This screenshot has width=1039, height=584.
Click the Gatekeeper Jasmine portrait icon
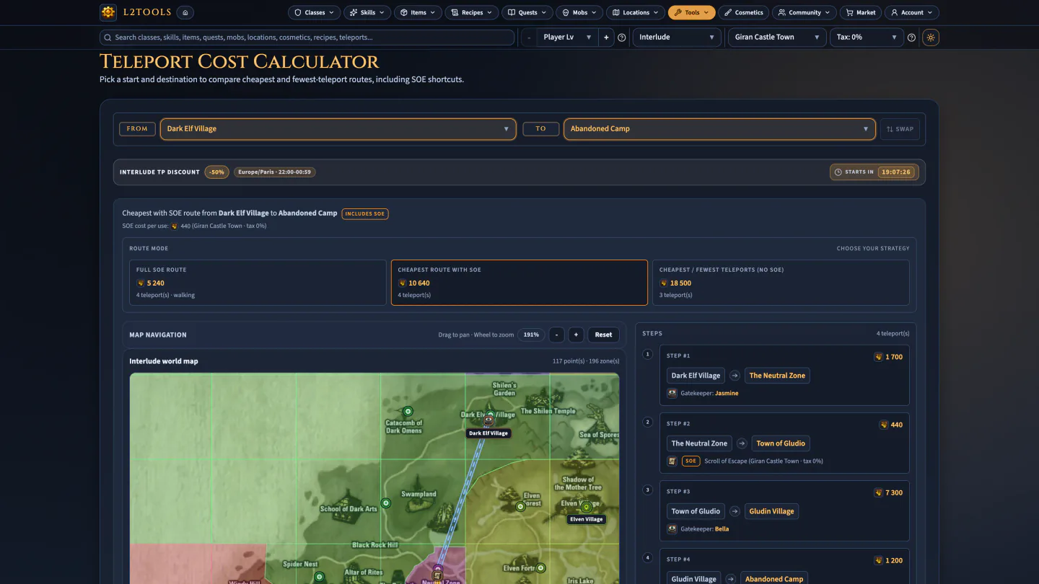pyautogui.click(x=672, y=394)
